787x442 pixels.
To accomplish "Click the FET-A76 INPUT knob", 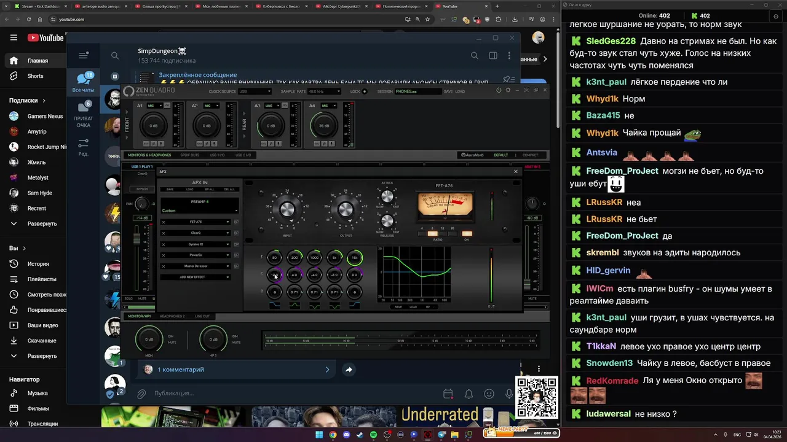I will point(287,209).
